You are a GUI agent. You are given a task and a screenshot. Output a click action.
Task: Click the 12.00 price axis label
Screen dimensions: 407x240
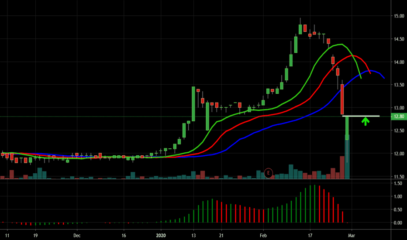tap(399, 154)
